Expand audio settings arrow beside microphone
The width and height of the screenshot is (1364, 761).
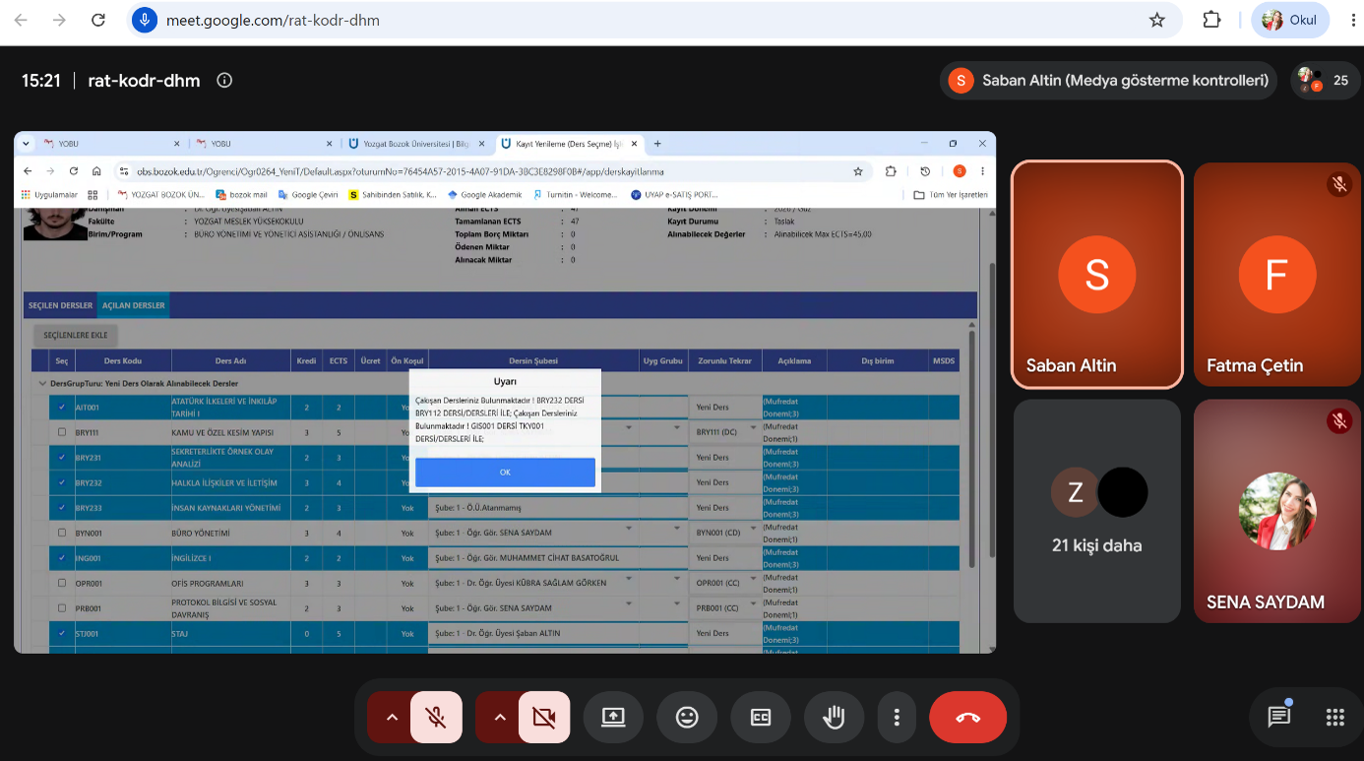(392, 717)
